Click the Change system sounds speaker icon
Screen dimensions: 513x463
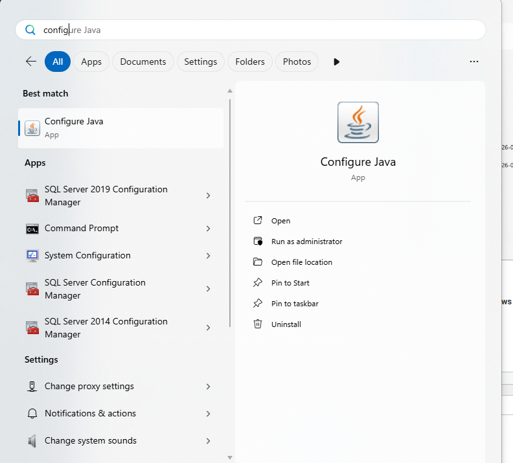pos(32,441)
